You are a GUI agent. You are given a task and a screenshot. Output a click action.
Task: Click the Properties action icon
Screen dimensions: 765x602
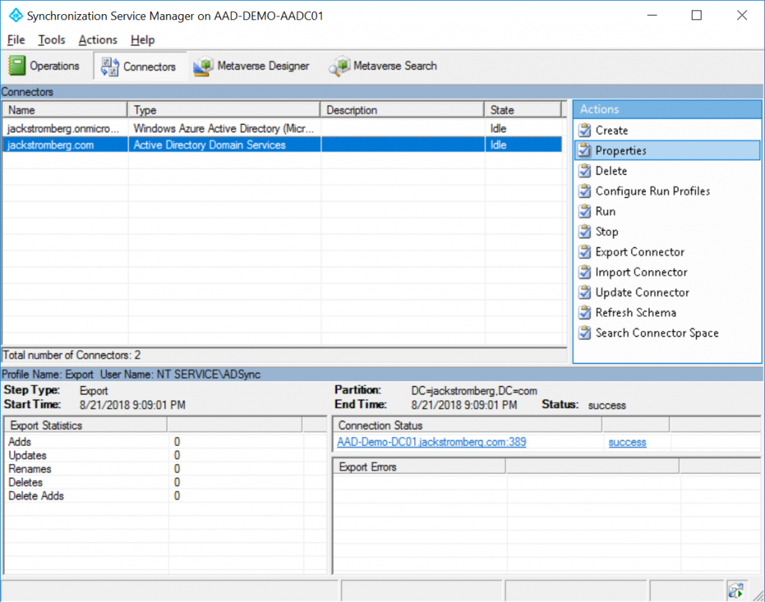click(584, 151)
